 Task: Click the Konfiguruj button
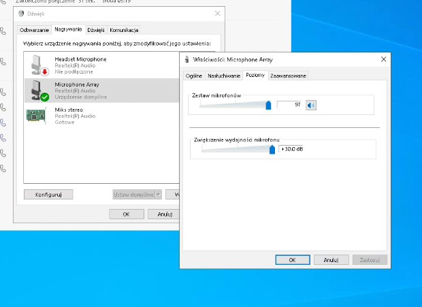(x=48, y=194)
